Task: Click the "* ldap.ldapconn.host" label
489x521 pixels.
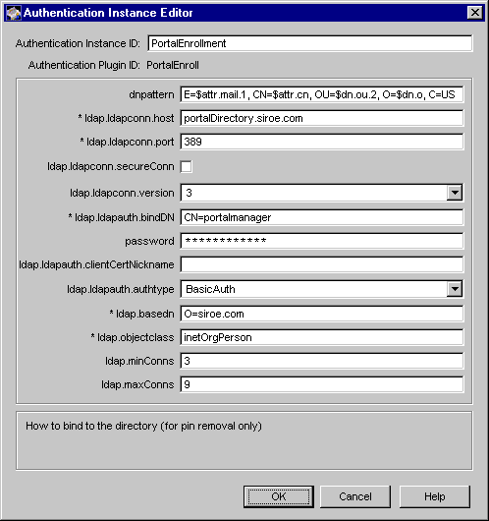Action: (x=126, y=118)
